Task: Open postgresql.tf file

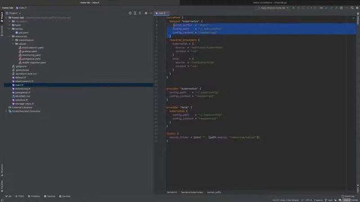Action: coord(22,93)
